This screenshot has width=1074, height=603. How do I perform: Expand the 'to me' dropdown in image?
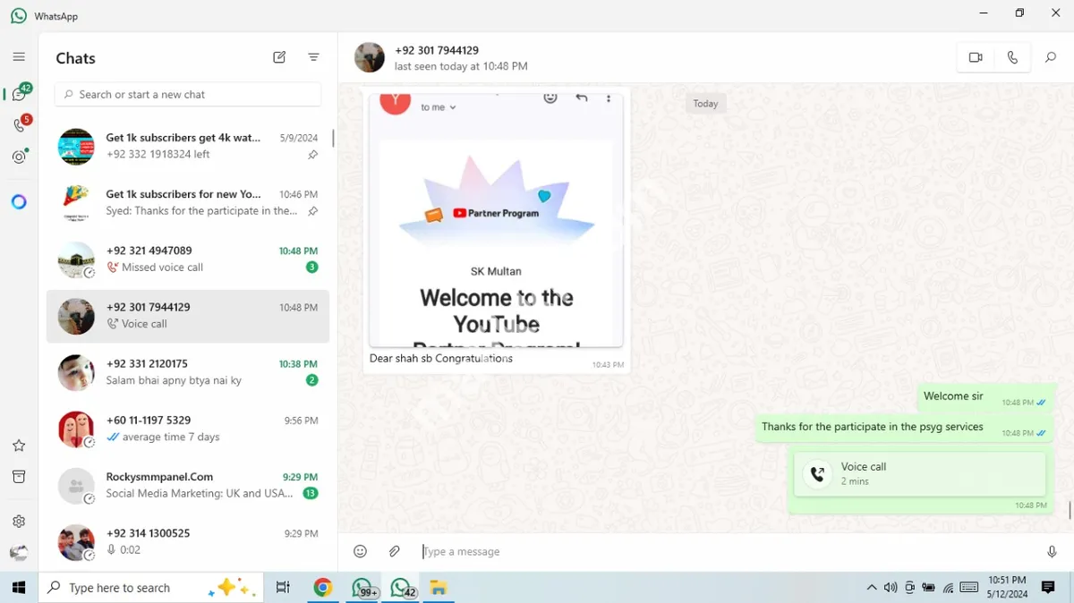pos(439,107)
